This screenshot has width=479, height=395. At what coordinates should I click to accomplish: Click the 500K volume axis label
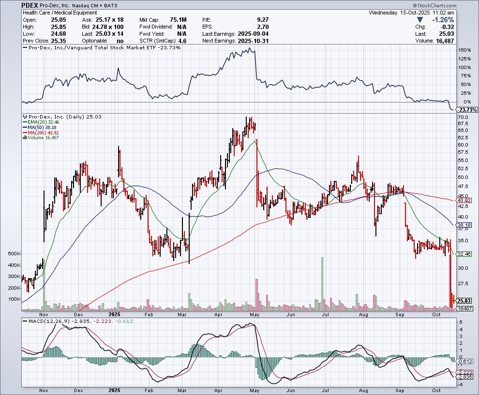point(15,254)
